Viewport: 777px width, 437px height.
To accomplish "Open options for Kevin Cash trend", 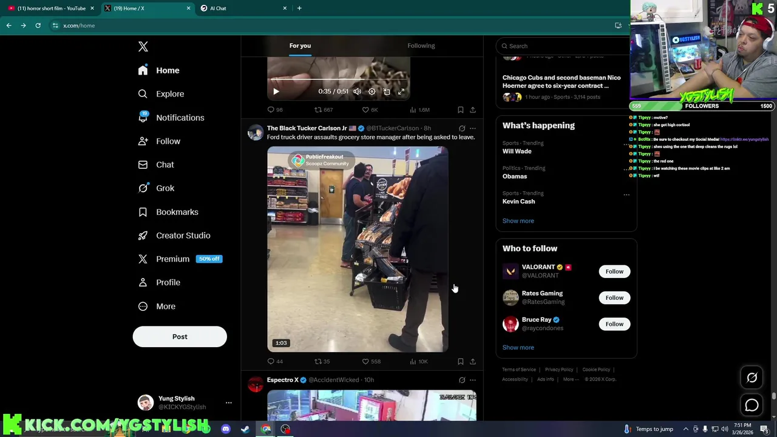I will (626, 195).
